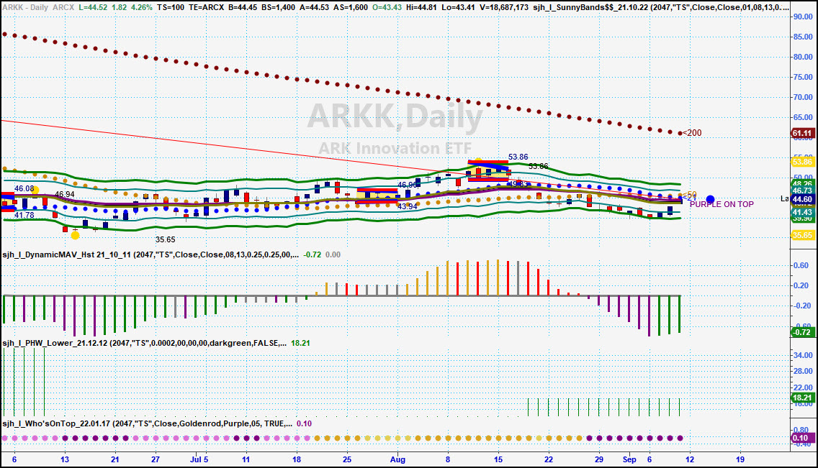Click the 35.65 low price annotation
The width and height of the screenshot is (818, 468).
166,239
